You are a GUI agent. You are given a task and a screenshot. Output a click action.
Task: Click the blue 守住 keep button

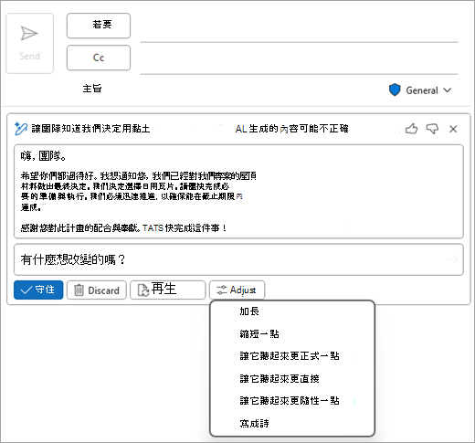coord(38,290)
